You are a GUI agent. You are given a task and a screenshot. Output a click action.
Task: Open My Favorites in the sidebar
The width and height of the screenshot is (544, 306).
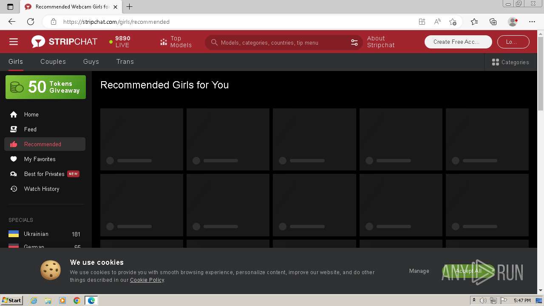point(45,159)
